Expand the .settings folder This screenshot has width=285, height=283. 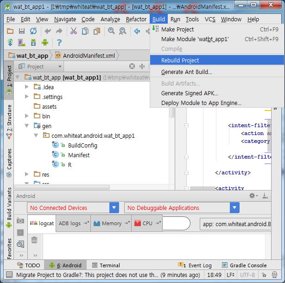[27, 96]
